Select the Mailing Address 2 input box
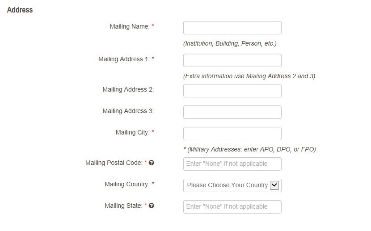 coord(232,91)
